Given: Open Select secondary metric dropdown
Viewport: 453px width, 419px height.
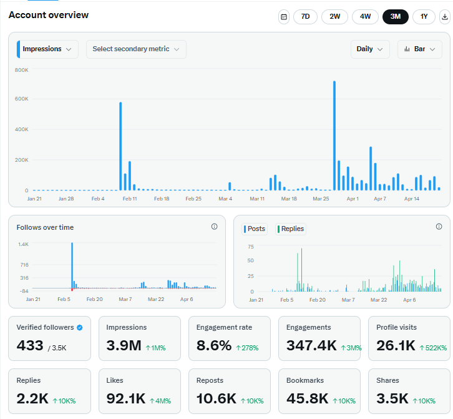Looking at the screenshot, I should tap(136, 49).
